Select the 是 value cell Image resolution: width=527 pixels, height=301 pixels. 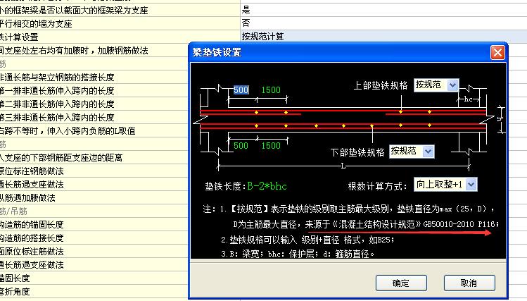coord(383,10)
